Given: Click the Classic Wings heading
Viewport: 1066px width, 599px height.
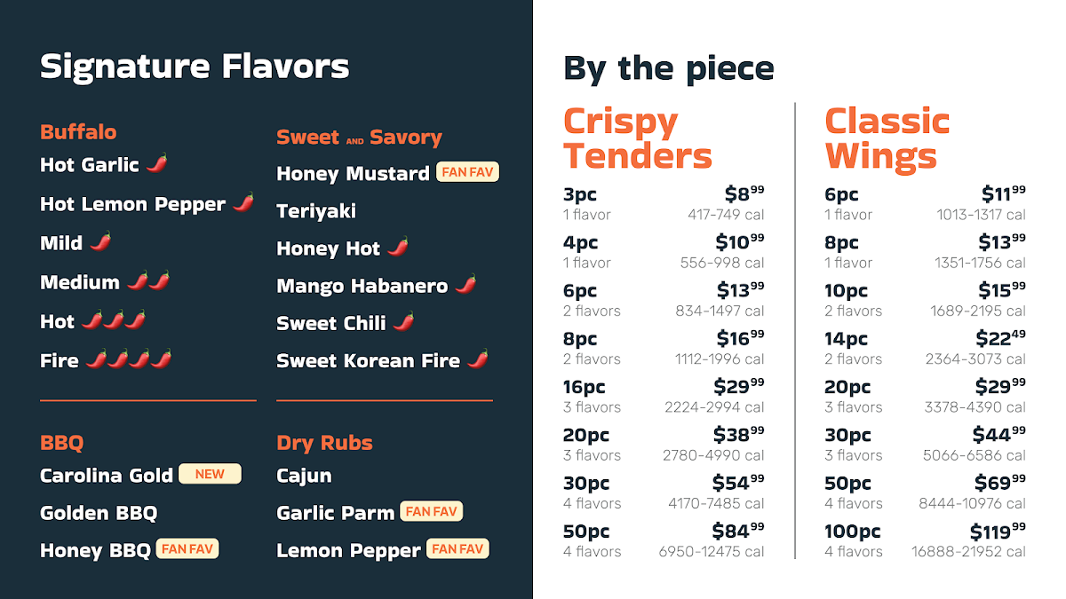Looking at the screenshot, I should 887,138.
